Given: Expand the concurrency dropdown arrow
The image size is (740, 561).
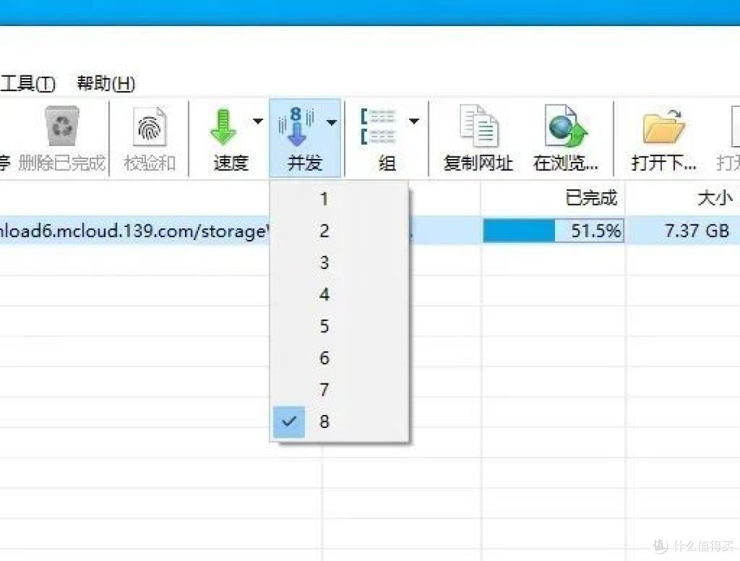Looking at the screenshot, I should [332, 122].
